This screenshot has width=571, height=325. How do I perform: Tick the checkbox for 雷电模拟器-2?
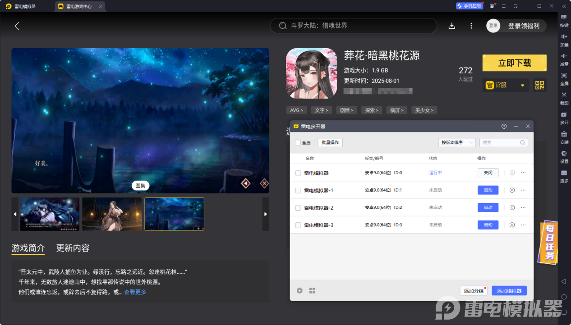[298, 208]
